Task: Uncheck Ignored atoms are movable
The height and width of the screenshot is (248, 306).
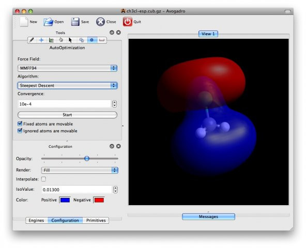Action: click(20, 131)
